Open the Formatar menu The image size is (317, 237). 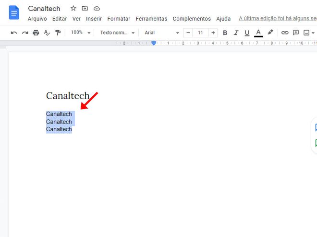pos(119,19)
